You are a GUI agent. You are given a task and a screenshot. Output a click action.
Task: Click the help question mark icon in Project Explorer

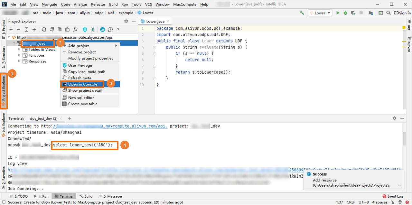pyautogui.click(x=118, y=30)
